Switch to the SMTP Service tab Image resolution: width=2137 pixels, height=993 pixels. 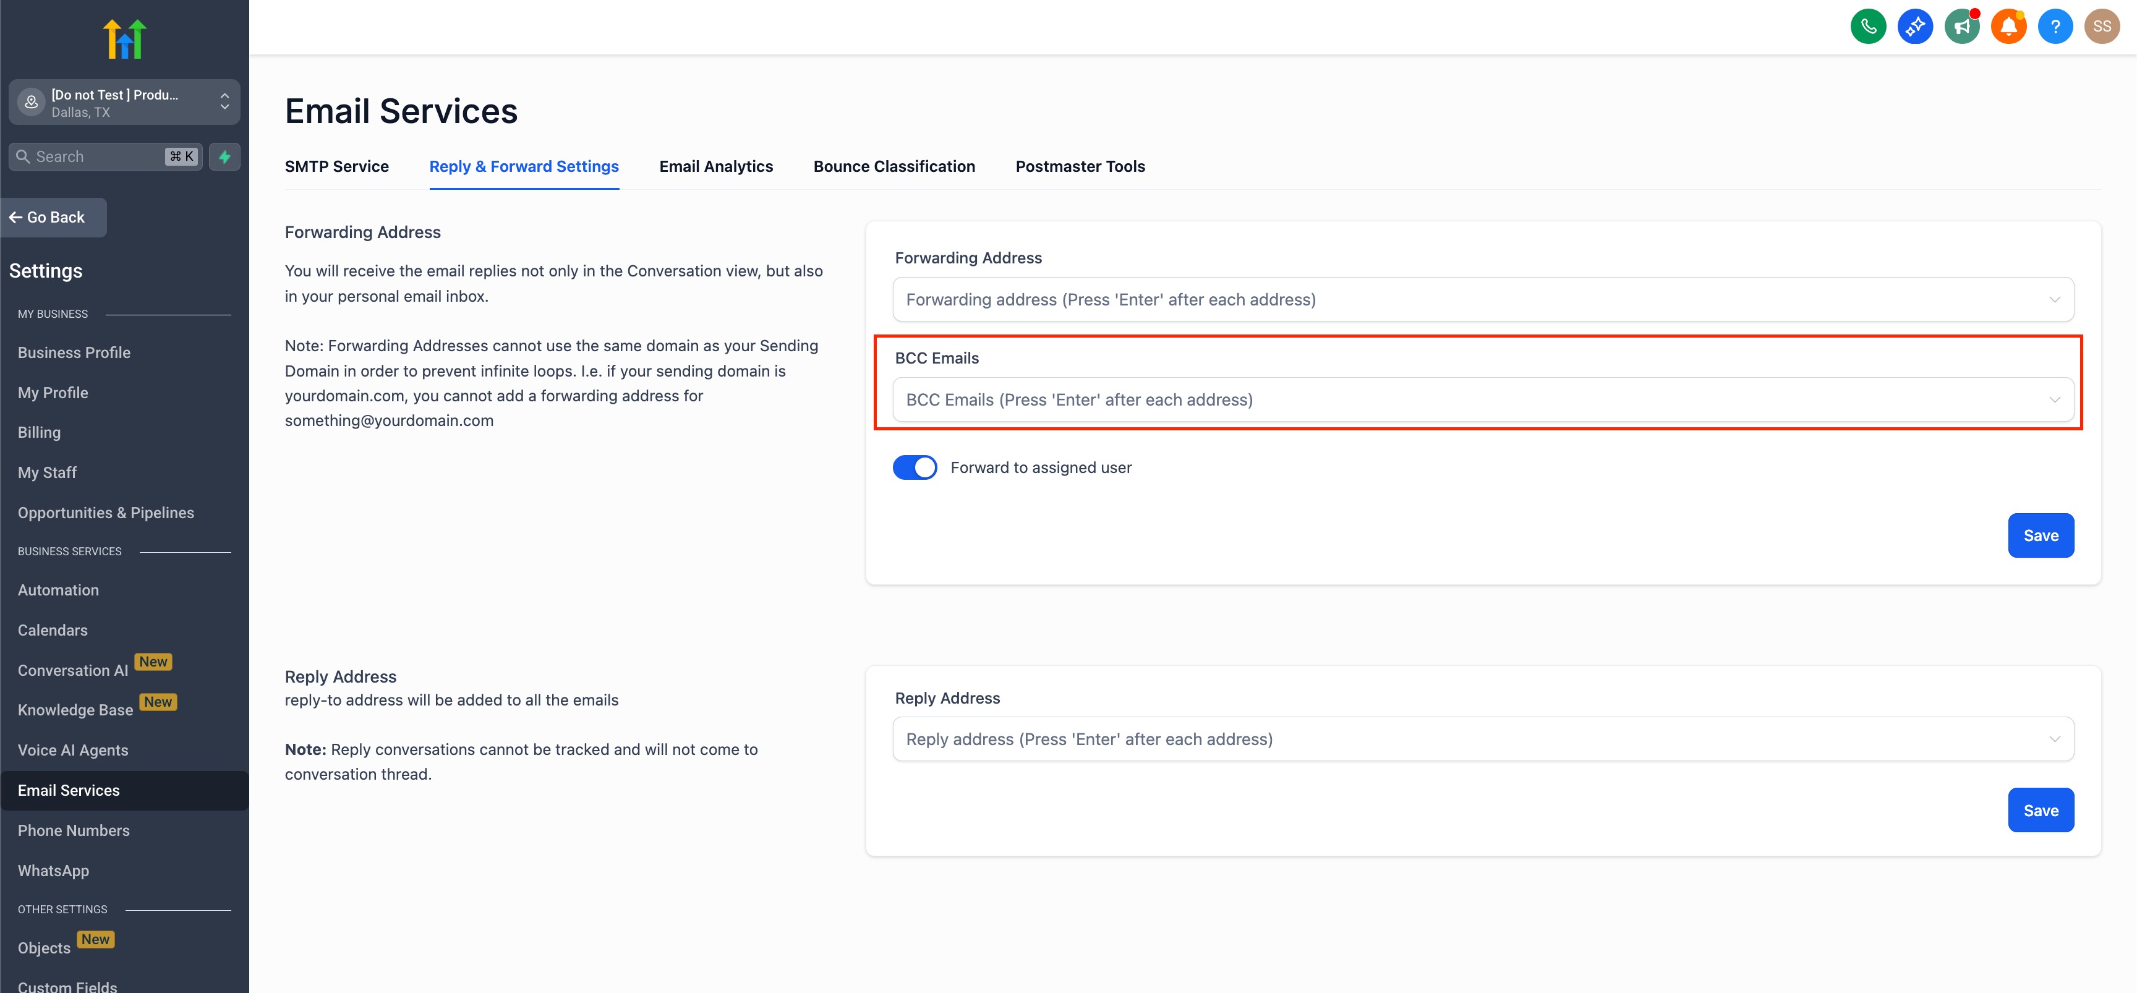(337, 167)
